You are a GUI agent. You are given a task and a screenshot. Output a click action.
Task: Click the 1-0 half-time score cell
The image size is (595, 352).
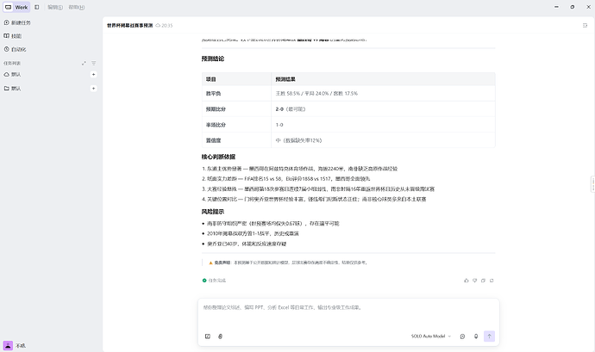tap(383, 125)
